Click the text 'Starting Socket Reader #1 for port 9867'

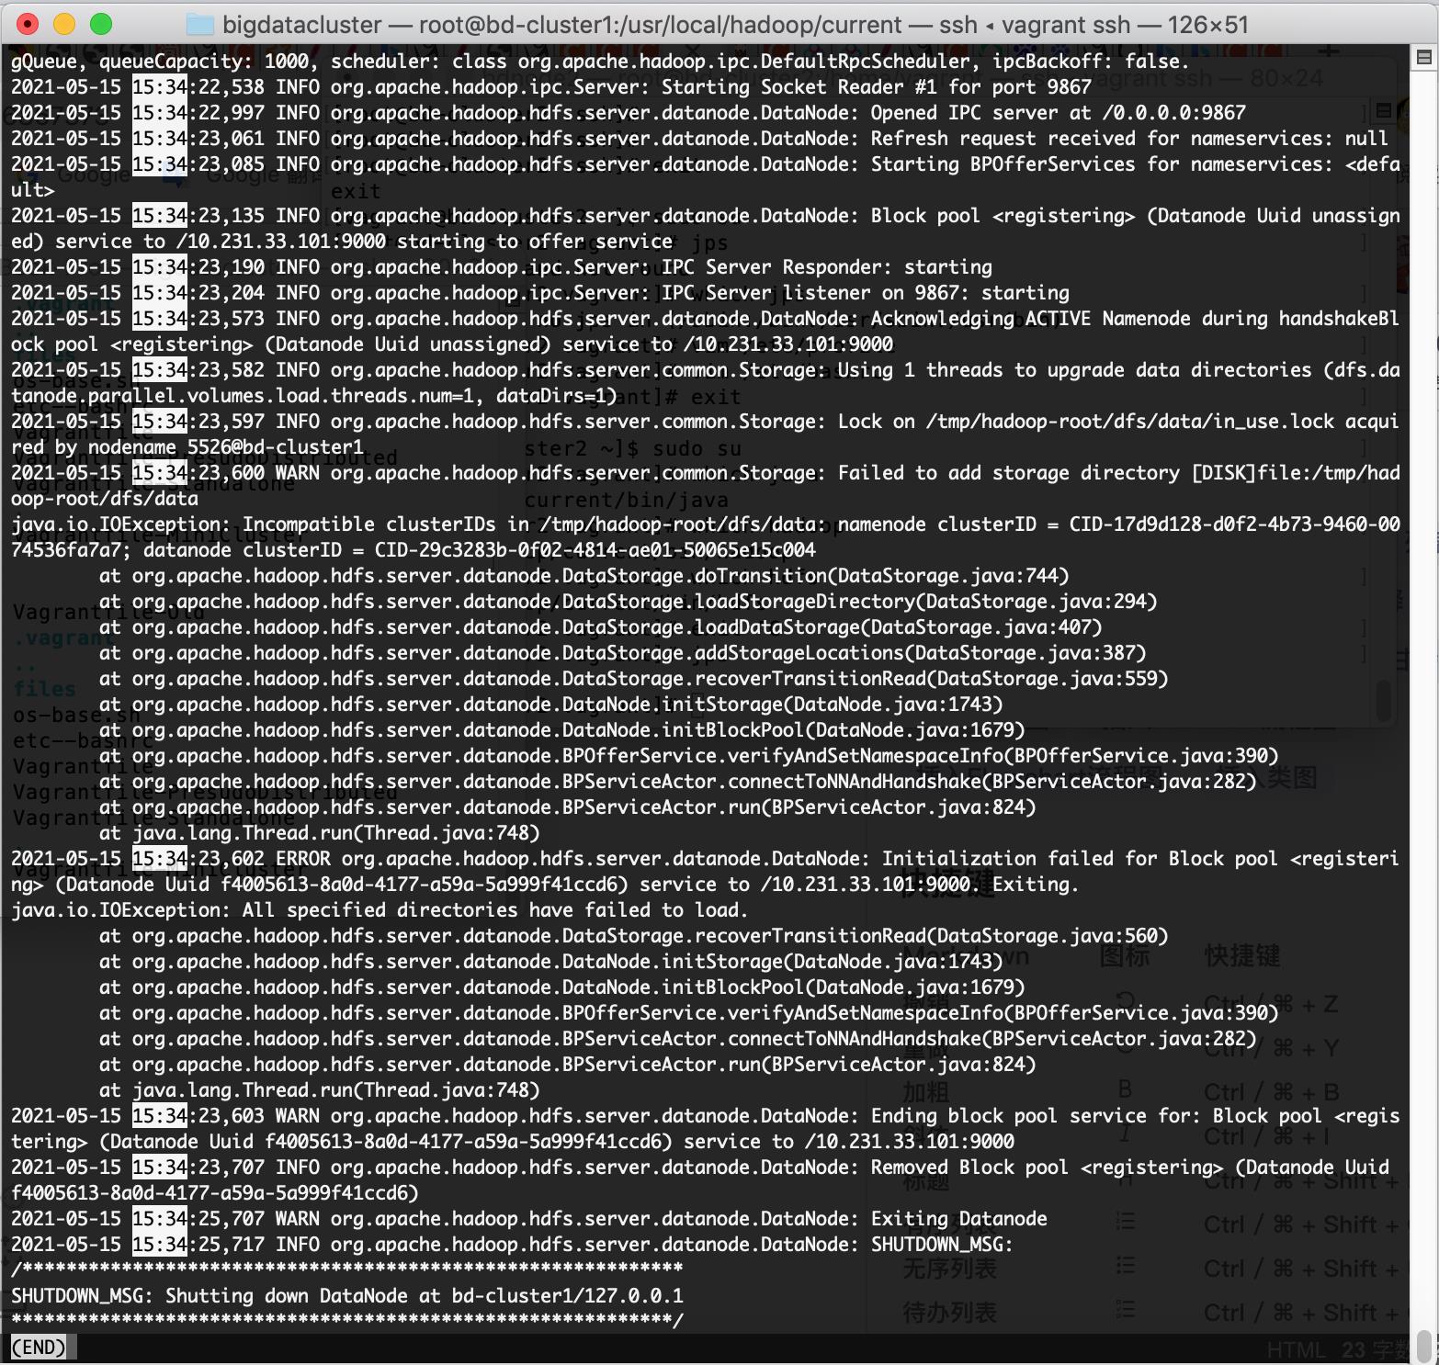click(877, 87)
